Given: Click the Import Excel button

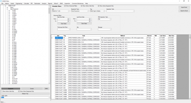Looking at the screenshot, I should click(x=184, y=7).
